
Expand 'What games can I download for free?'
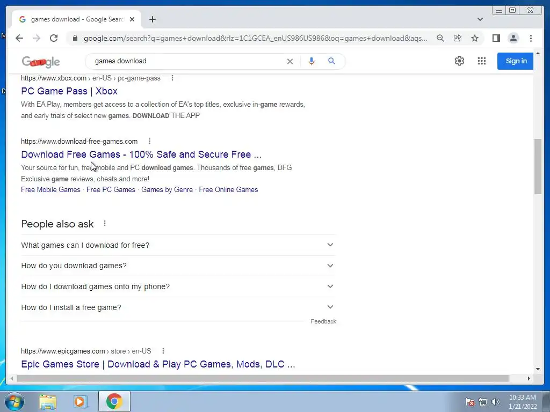coord(178,245)
